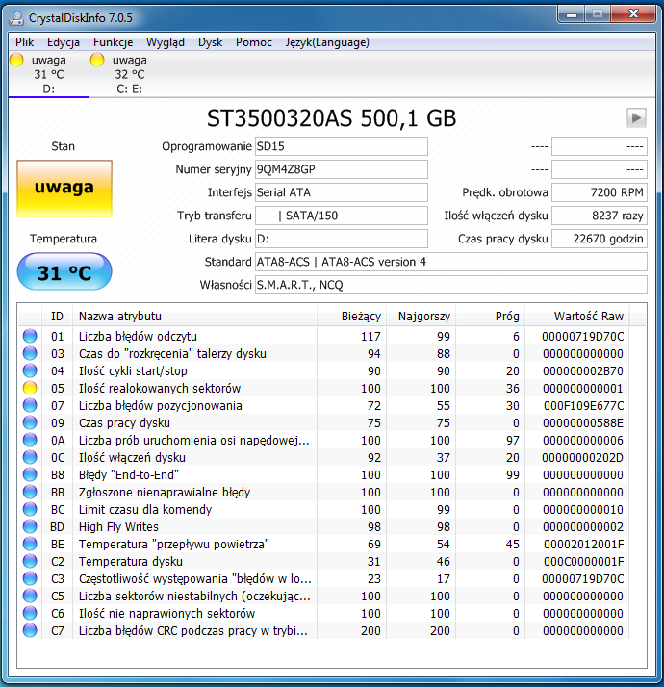
Task: Click the Interfejs field Serial ATA
Action: (342, 192)
